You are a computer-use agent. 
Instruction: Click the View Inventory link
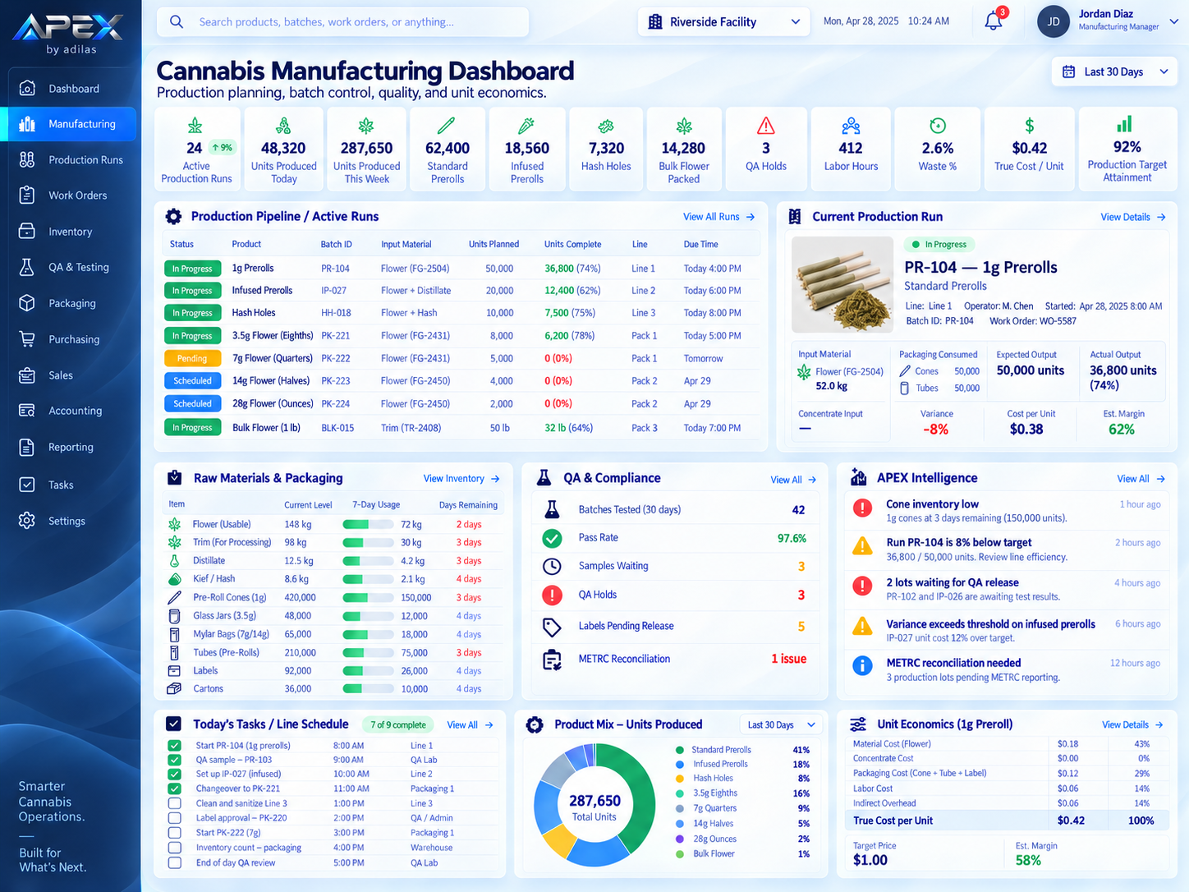[461, 478]
